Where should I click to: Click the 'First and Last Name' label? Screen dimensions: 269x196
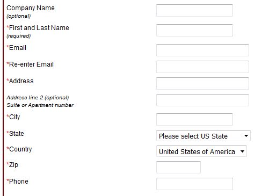point(39,28)
